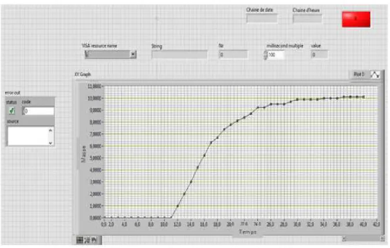390x248 pixels.
Task: Toggle the error out status checkbox
Action: click(12, 111)
